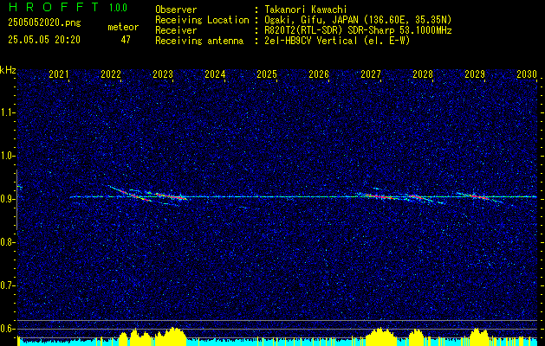The width and height of the screenshot is (545, 346).
Task: Click the Receiver field label
Action: pyautogui.click(x=176, y=30)
